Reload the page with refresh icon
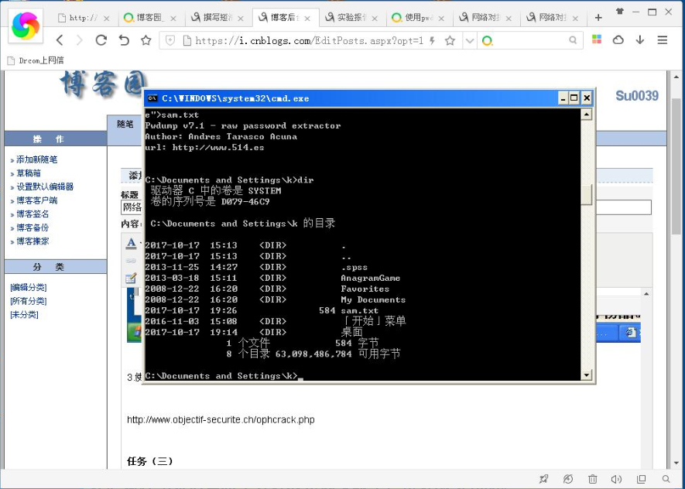Image resolution: width=685 pixels, height=489 pixels. [x=101, y=40]
